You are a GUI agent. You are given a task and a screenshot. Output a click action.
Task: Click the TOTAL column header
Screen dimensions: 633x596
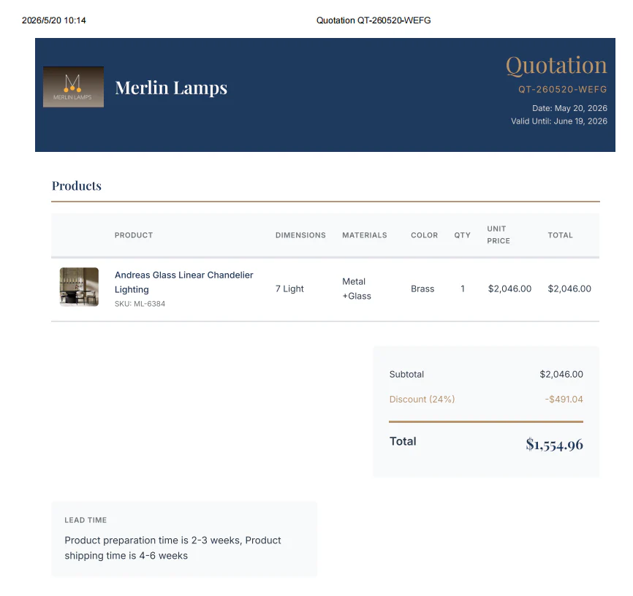(x=561, y=235)
